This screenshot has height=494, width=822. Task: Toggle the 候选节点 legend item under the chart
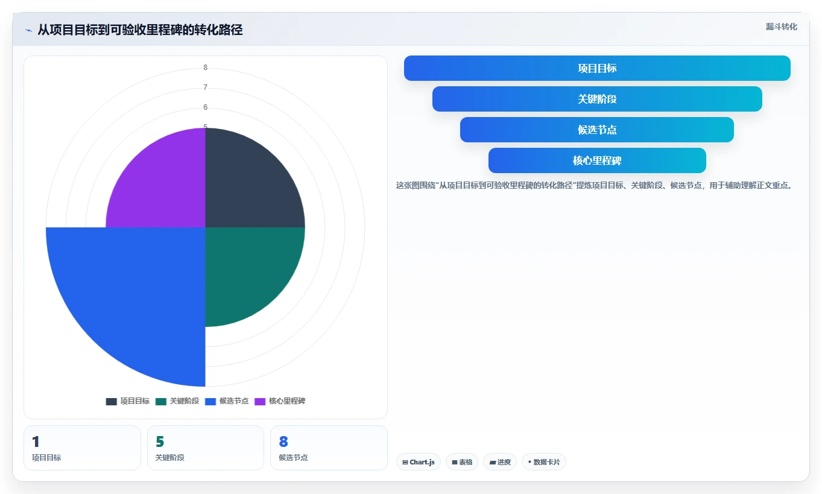tap(227, 401)
